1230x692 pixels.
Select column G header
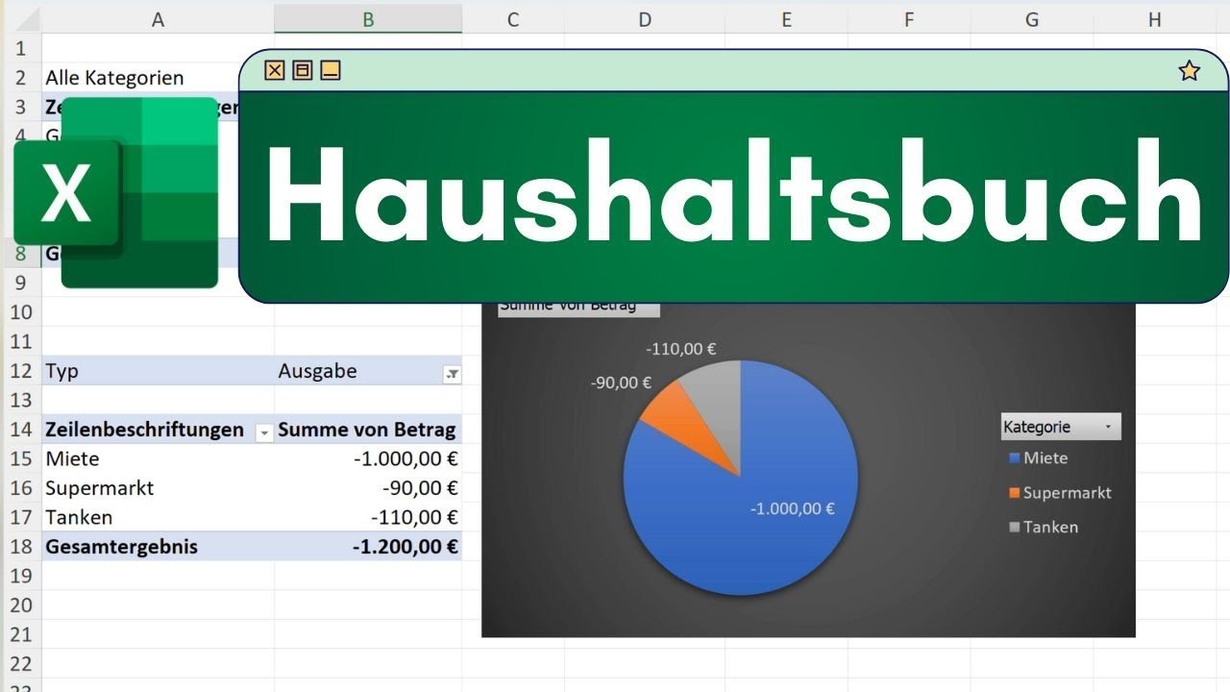pos(1032,19)
